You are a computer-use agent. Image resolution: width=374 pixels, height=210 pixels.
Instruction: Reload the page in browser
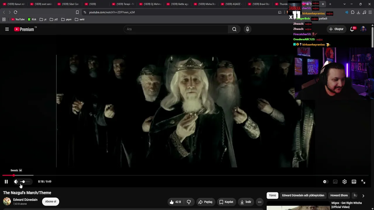[15, 12]
